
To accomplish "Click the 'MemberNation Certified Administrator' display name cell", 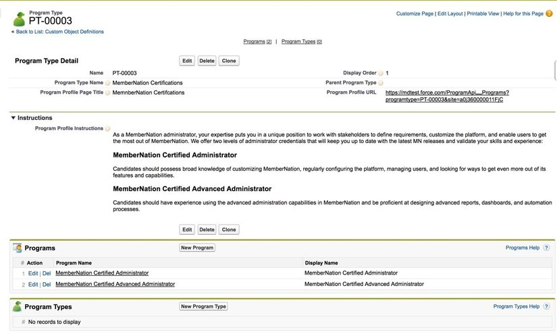I will pos(351,273).
